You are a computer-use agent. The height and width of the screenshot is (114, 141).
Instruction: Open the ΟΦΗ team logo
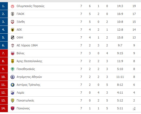(x=12, y=37)
